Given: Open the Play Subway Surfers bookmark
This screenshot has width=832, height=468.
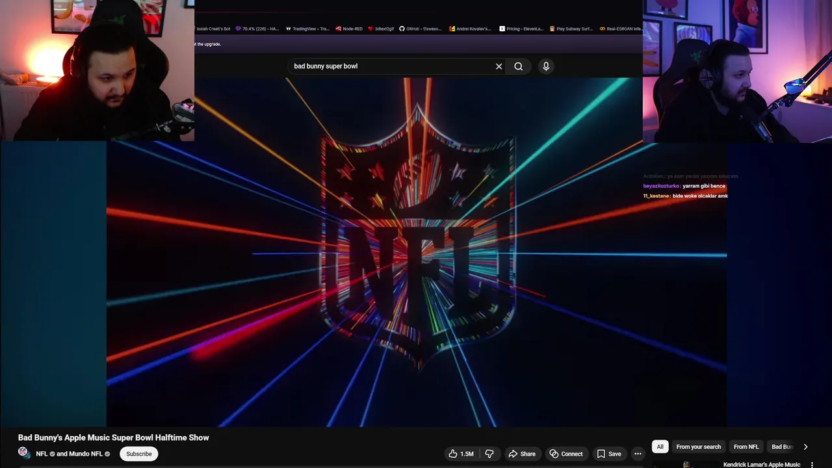Looking at the screenshot, I should tap(571, 29).
